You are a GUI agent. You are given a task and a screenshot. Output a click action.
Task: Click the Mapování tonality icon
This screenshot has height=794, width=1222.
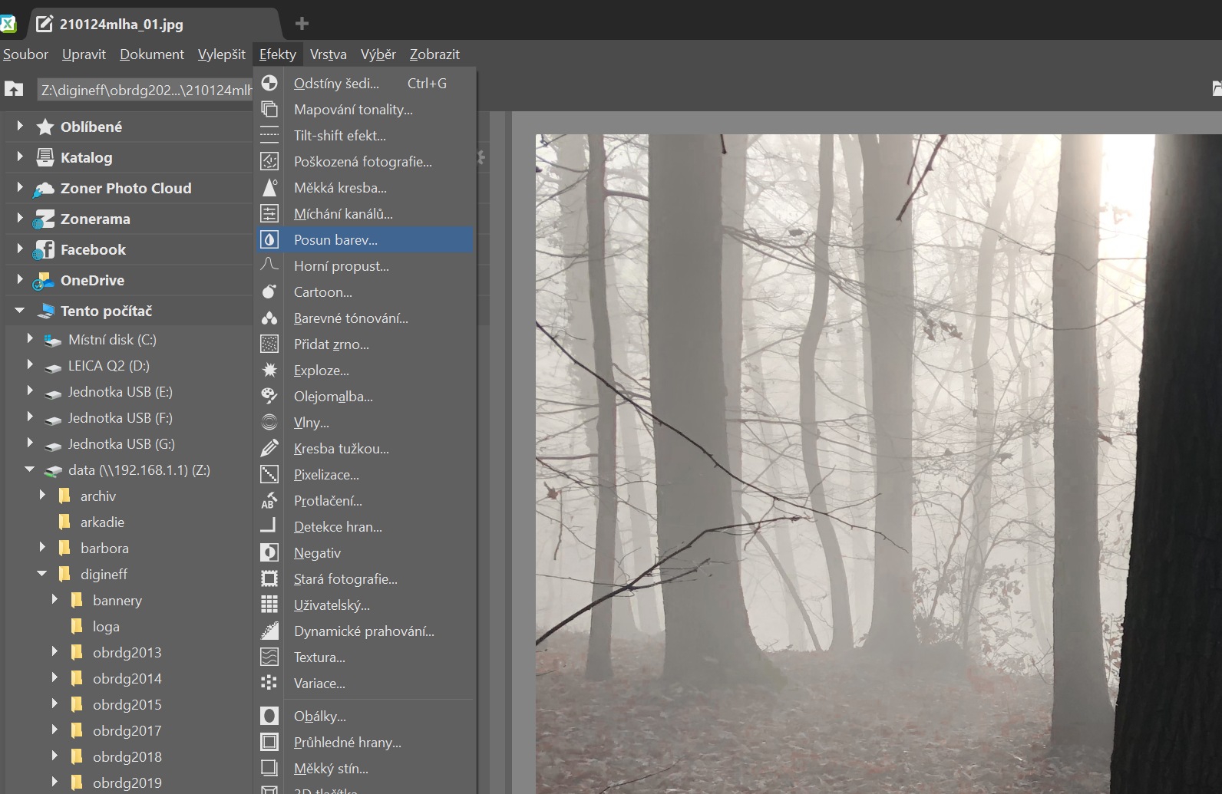coord(269,109)
